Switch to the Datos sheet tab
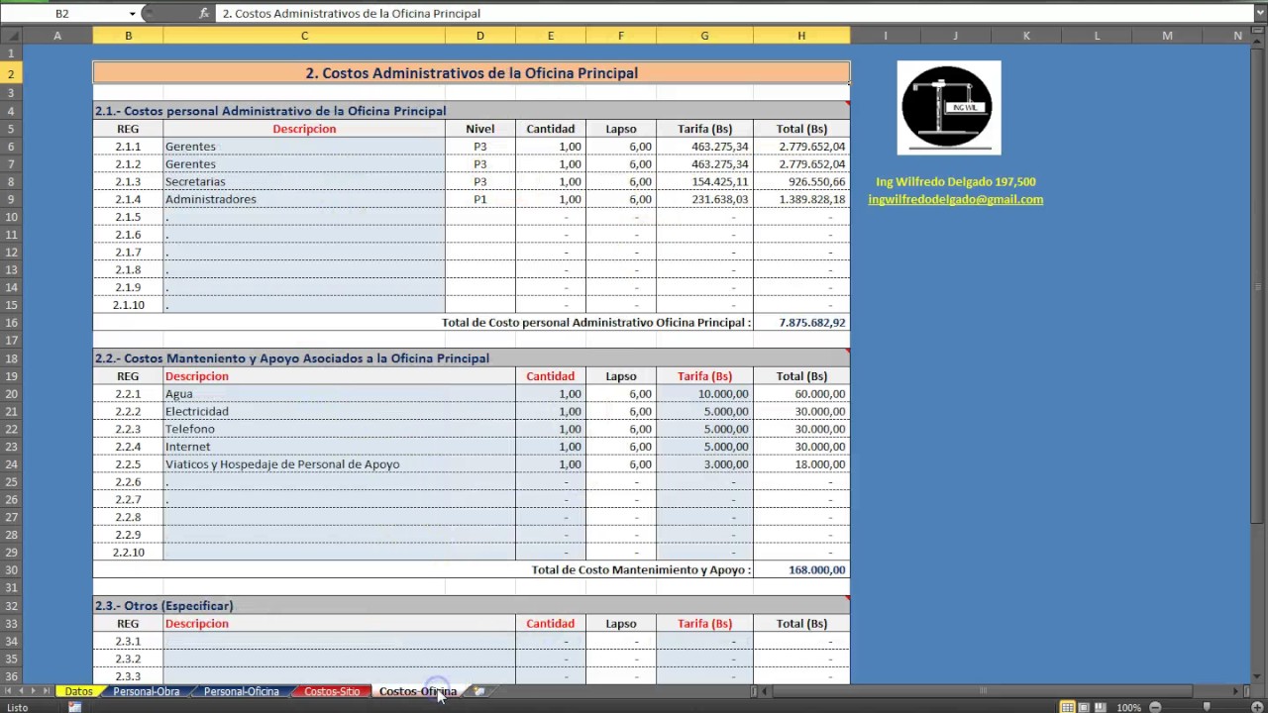This screenshot has height=713, width=1268. [x=78, y=691]
